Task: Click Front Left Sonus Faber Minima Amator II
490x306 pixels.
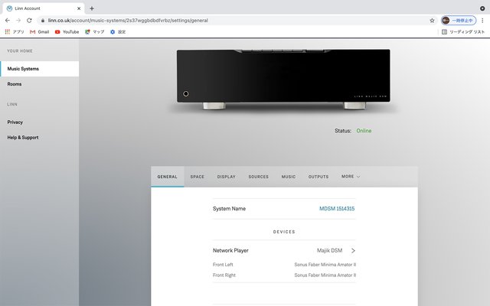Action: pos(325,265)
